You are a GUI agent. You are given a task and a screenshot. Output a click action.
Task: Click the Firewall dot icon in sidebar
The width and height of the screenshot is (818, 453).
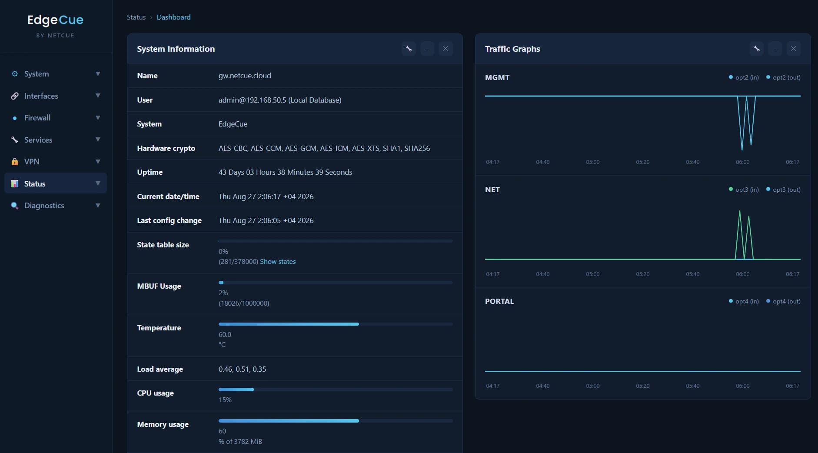point(15,118)
